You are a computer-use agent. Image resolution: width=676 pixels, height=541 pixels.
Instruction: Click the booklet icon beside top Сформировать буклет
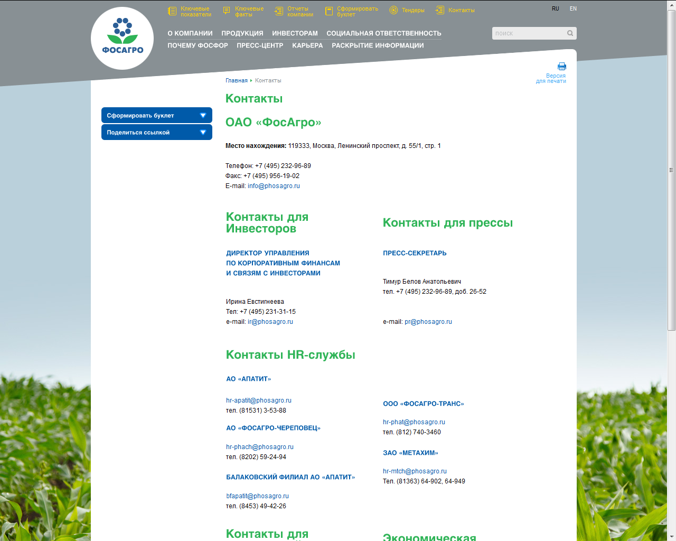329,11
